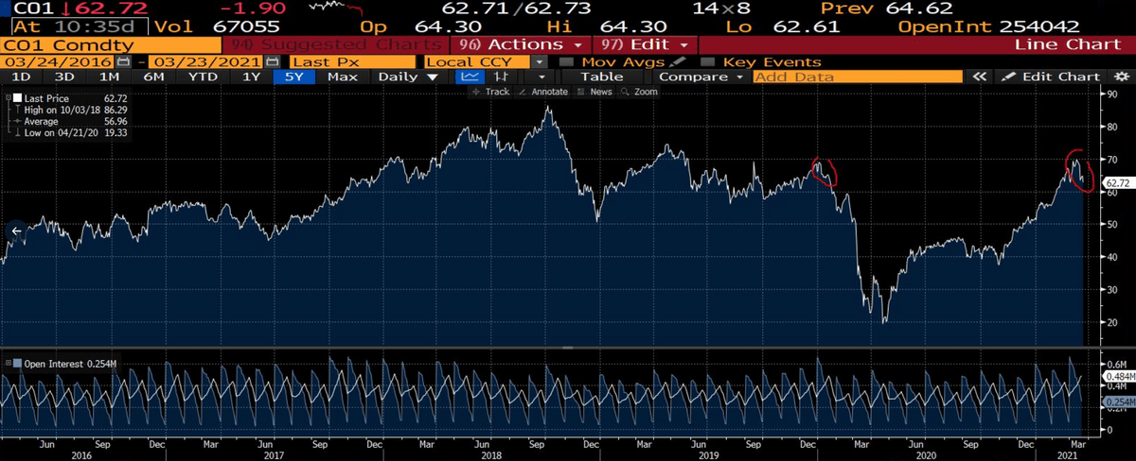Click the left arrow chart pan button
This screenshot has height=461, width=1136.
pyautogui.click(x=16, y=230)
